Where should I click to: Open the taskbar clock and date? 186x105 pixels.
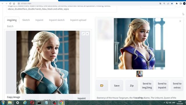click(x=180, y=103)
